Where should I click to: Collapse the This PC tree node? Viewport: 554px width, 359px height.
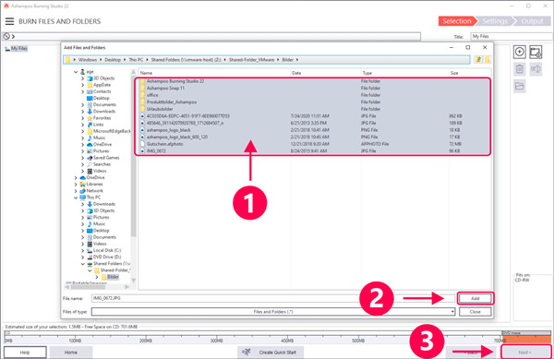coord(76,197)
